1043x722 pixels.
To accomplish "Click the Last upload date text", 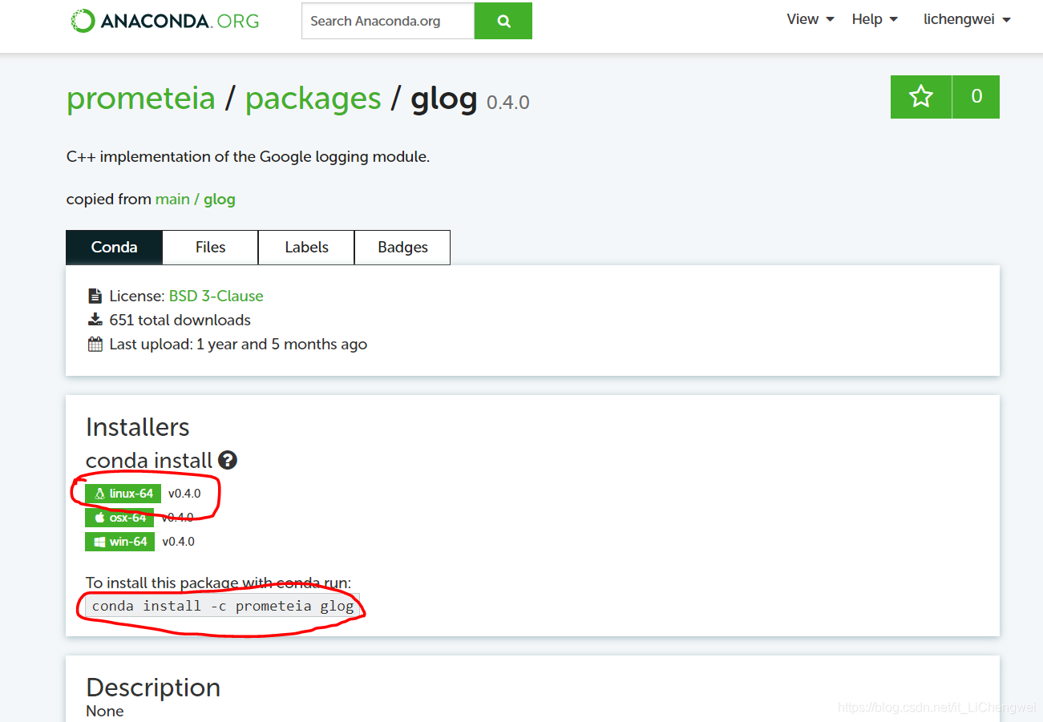I will [238, 345].
